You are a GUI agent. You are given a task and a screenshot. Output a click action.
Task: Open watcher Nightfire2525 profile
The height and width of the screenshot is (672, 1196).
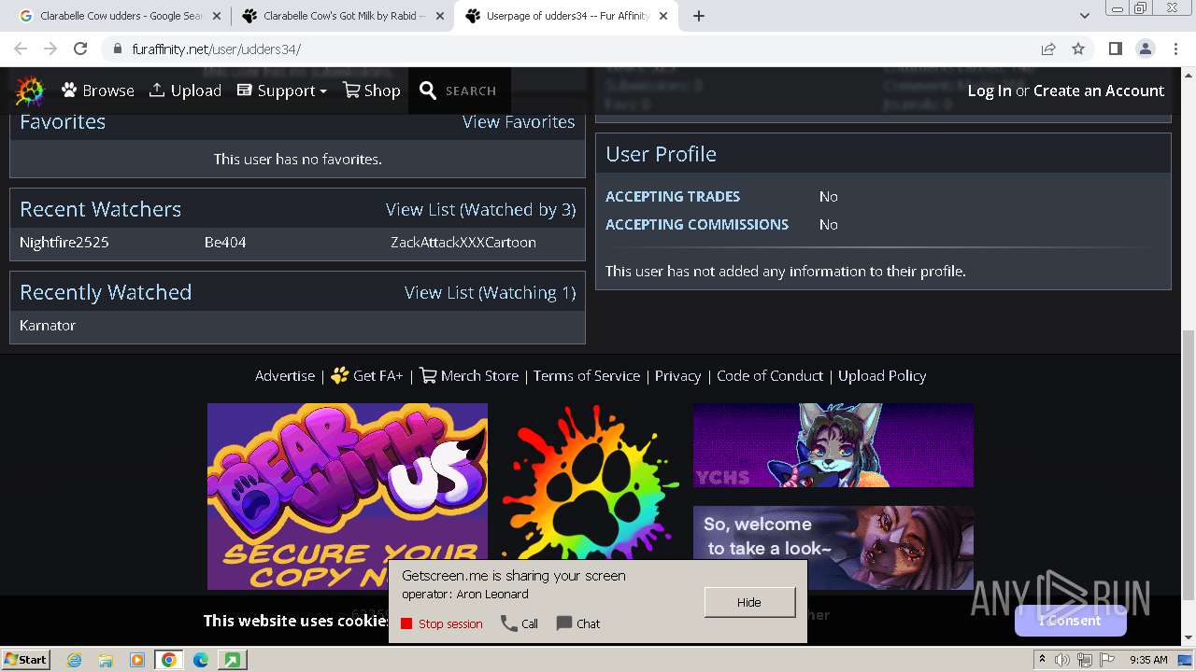click(x=64, y=243)
